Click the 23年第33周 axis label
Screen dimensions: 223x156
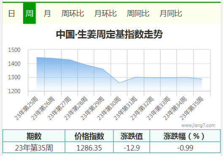(x=159, y=108)
